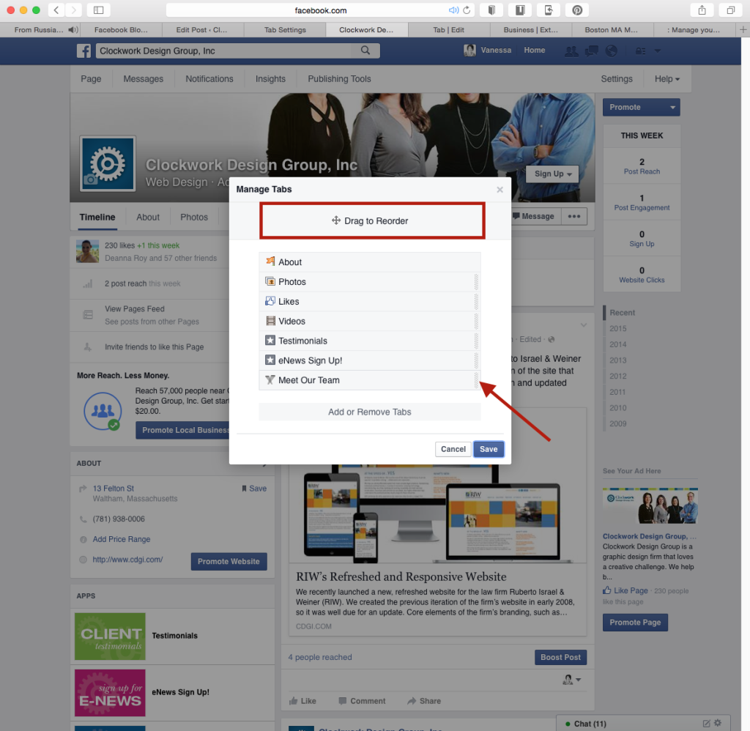The image size is (750, 731).
Task: Click the About flag icon in list
Action: click(270, 261)
